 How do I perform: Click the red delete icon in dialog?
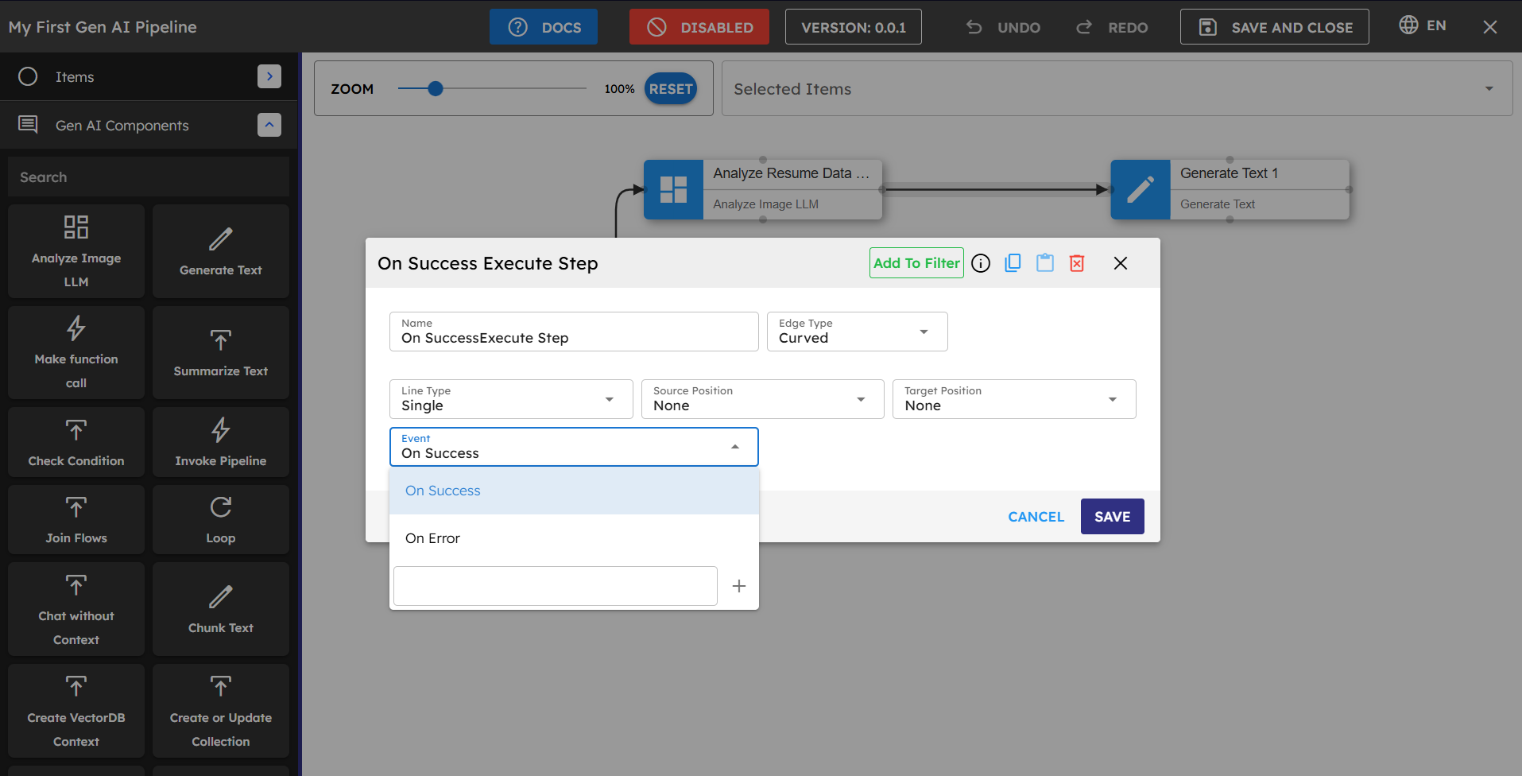1077,263
